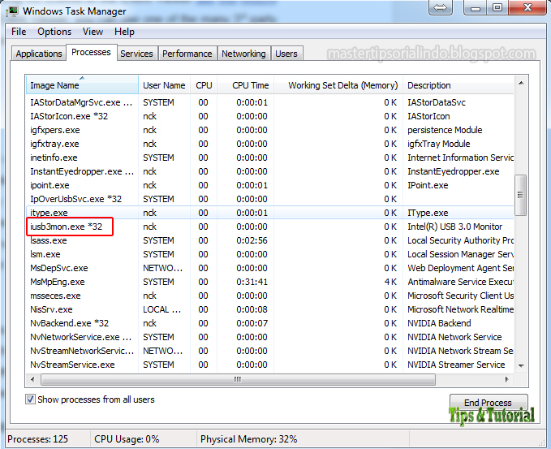Select the MsMpEng.exe process
Screen dimensions: 551x449
(x=269, y=282)
